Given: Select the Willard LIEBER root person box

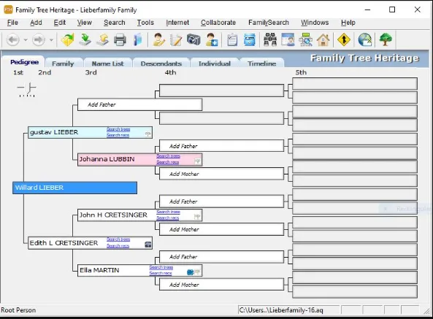Looking at the screenshot, I should click(74, 188).
